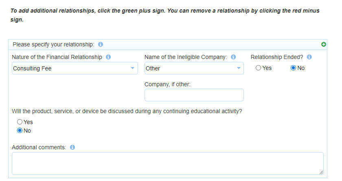This screenshot has height=181, width=342.
Task: Show info tooltip for Additional comments
Action: [x=72, y=147]
